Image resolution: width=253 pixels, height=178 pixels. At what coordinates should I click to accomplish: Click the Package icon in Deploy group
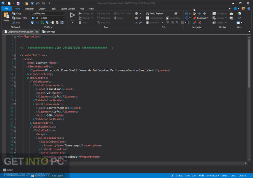pyautogui.click(x=214, y=13)
